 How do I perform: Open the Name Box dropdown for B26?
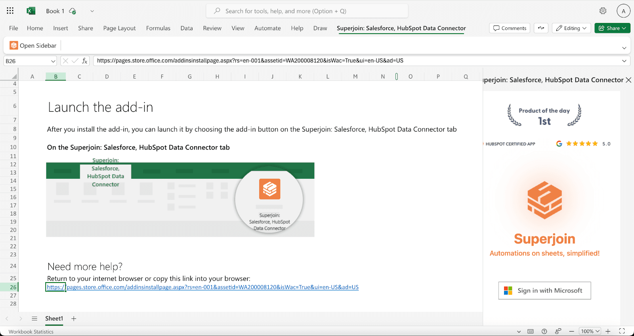53,61
